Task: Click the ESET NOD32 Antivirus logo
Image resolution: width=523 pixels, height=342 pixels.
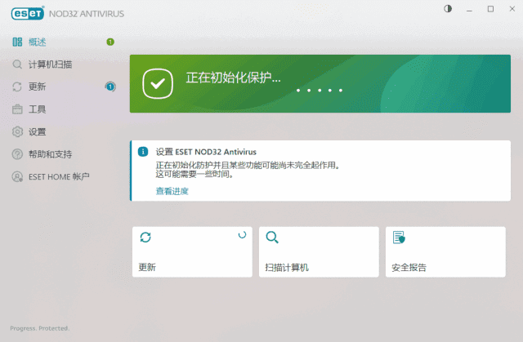Action: tap(69, 12)
